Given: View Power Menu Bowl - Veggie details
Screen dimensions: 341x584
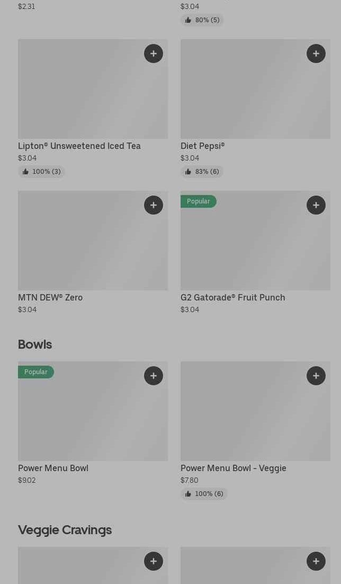Looking at the screenshot, I should [x=233, y=468].
